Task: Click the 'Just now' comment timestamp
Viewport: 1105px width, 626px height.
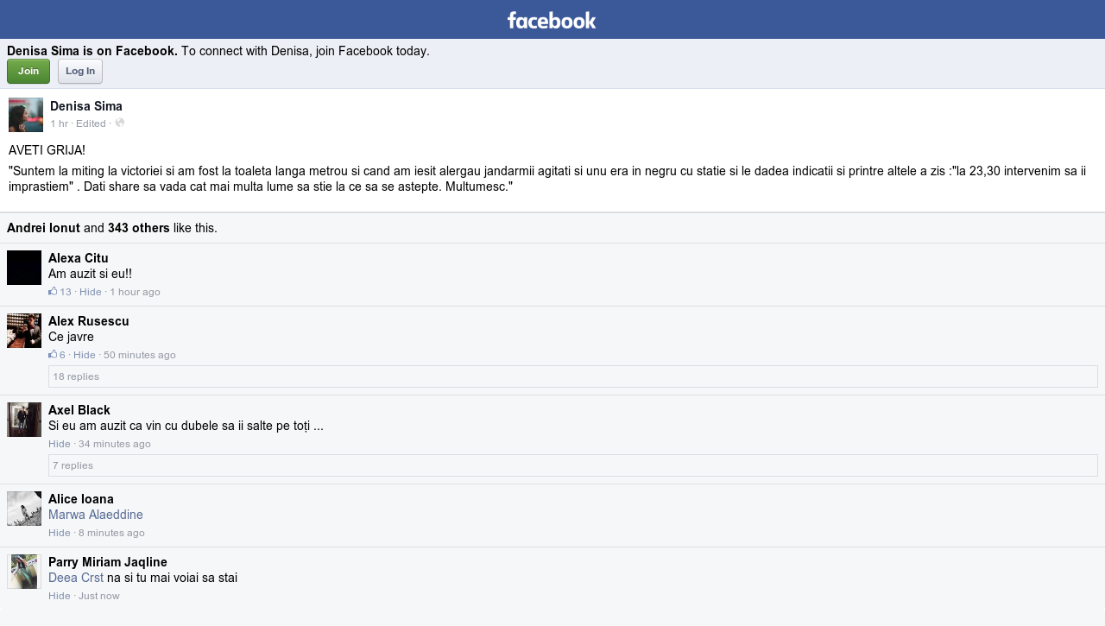Action: coord(99,596)
